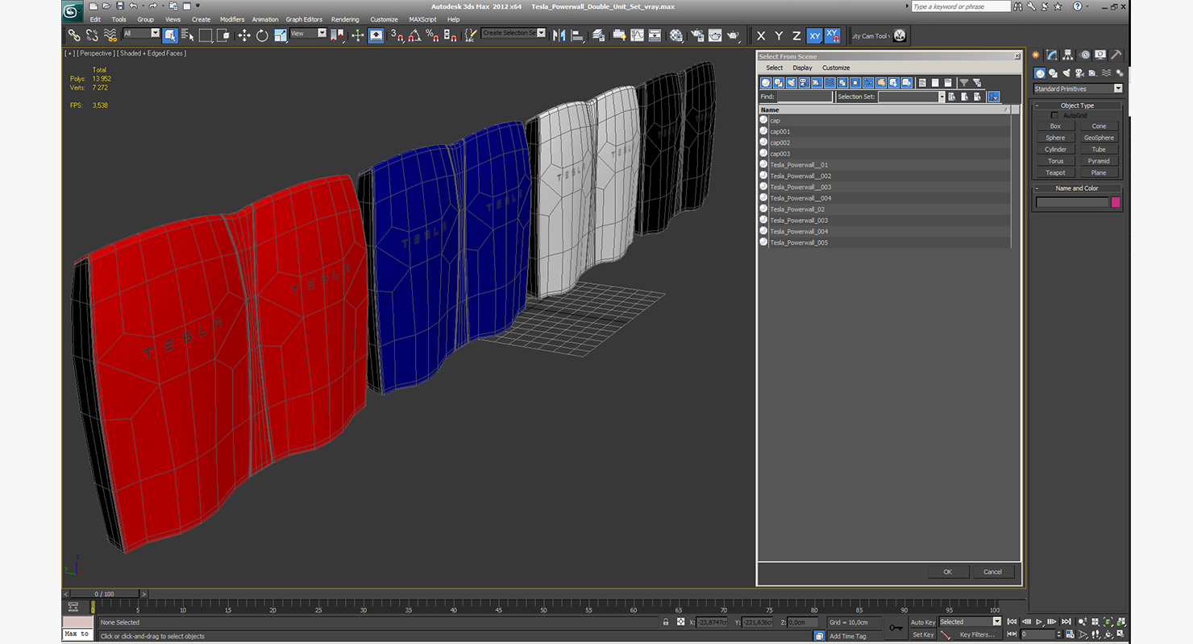Image resolution: width=1193 pixels, height=644 pixels.
Task: Open the Graph Editors menu
Action: 304,19
